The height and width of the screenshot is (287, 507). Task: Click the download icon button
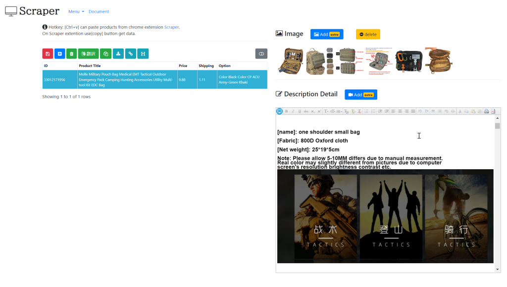pyautogui.click(x=118, y=53)
